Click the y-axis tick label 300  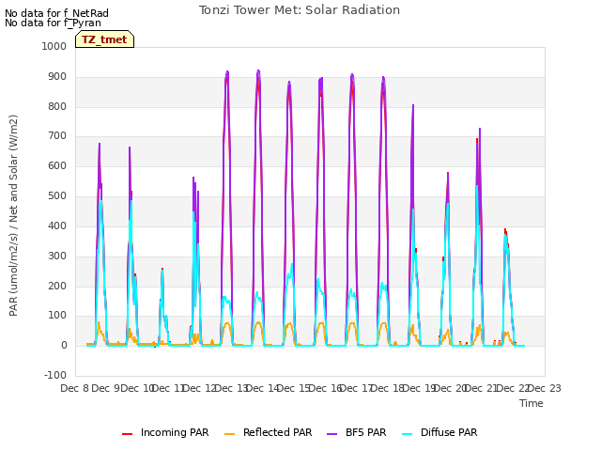(57, 257)
